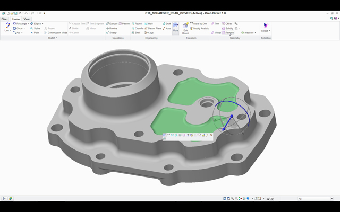
Task: Click the blue 3D dragger handle
Action: pos(232,117)
